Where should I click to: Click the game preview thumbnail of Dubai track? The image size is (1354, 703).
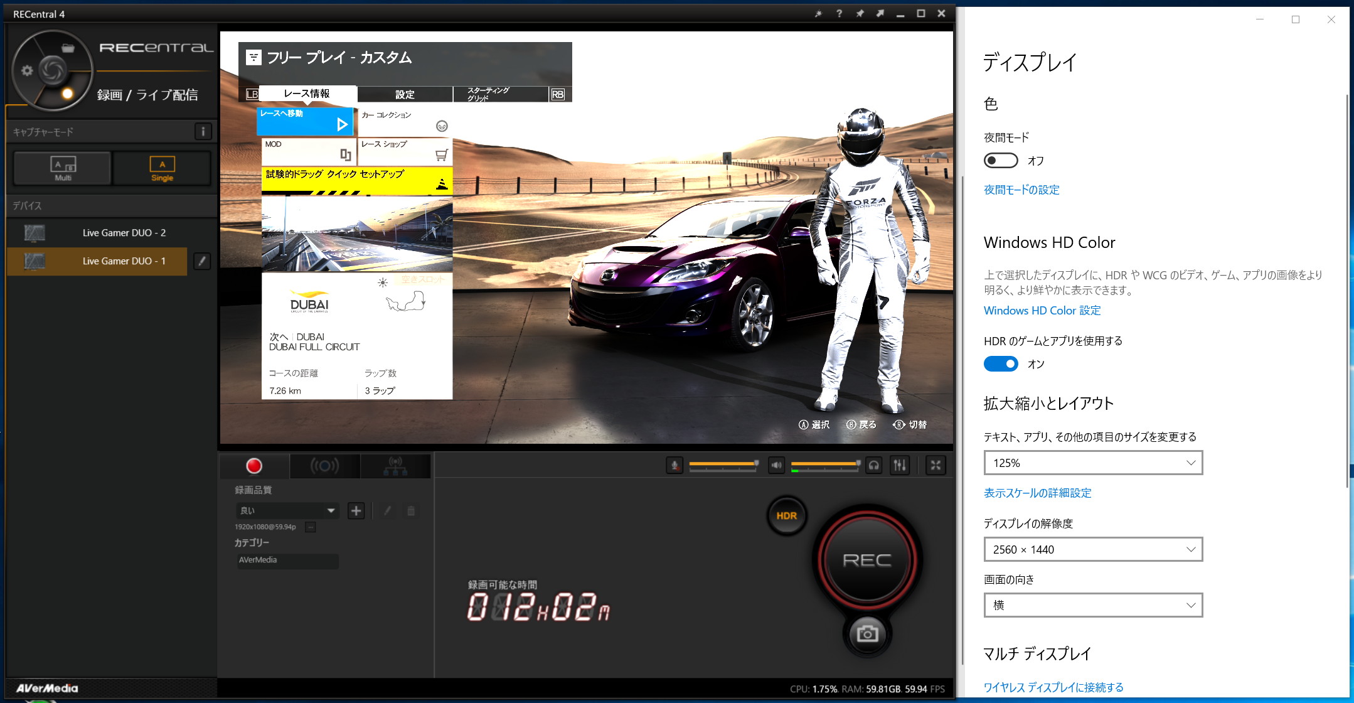tap(356, 234)
